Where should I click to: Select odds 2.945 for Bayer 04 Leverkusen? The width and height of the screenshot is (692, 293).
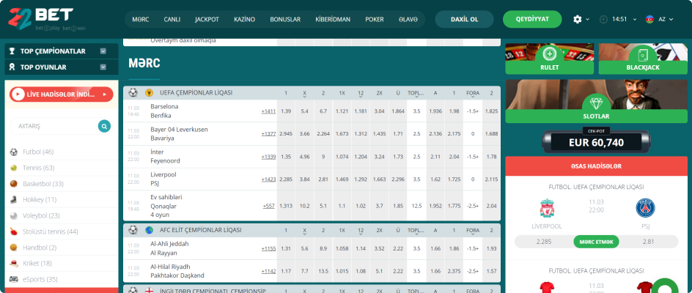pos(286,134)
